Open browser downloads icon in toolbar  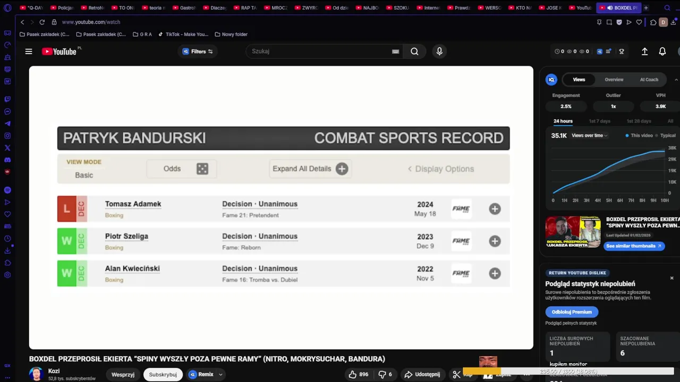click(x=674, y=22)
